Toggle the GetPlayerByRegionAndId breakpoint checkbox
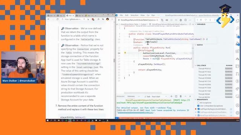Image resolution: width=241 pixels, height=135 pixels. (198, 109)
